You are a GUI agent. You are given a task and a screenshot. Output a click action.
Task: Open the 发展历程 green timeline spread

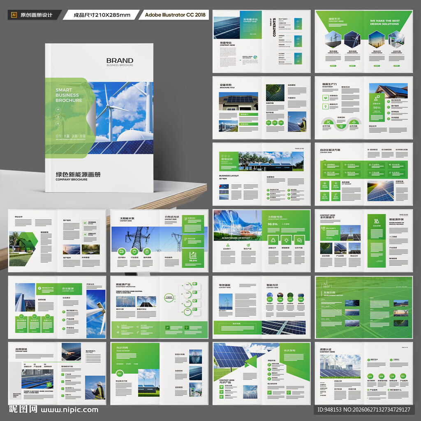coord(364,307)
